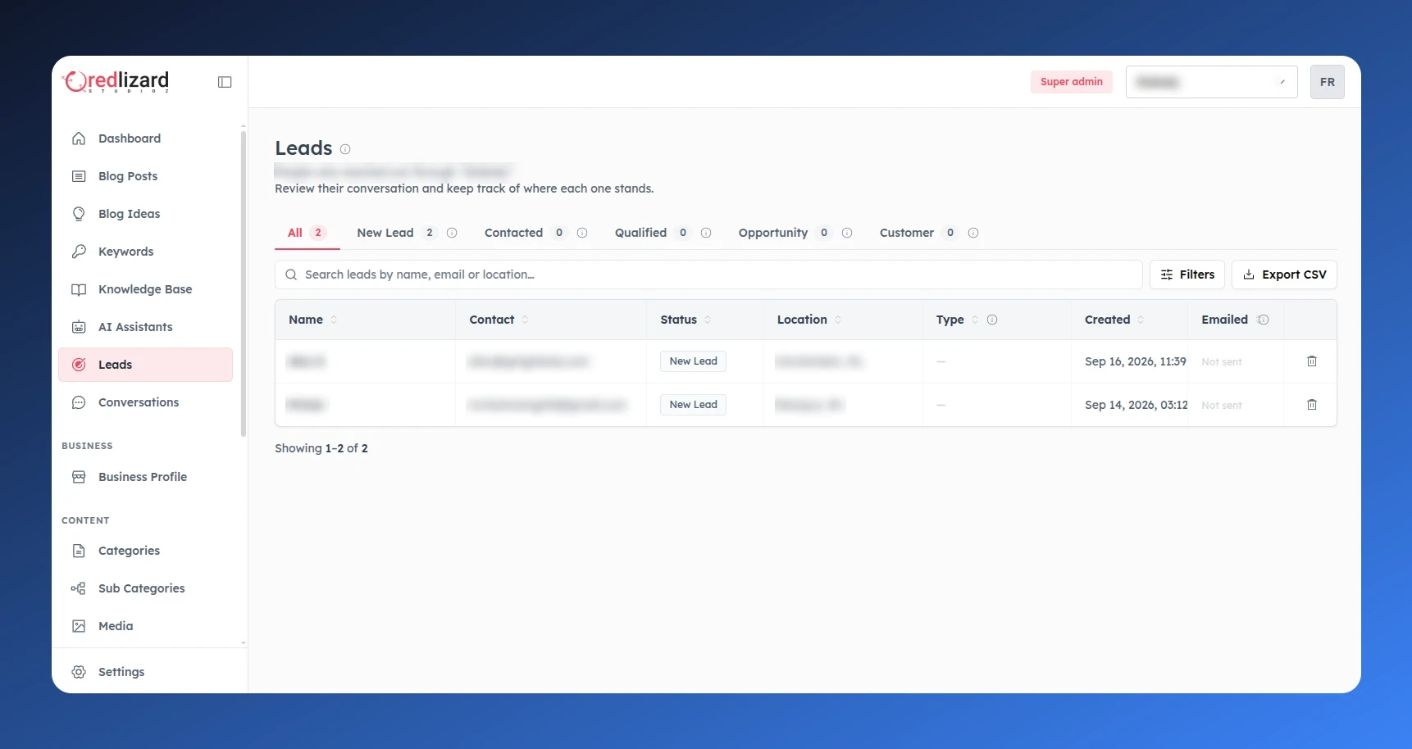Switch language with the FR button
1412x749 pixels.
point(1327,82)
